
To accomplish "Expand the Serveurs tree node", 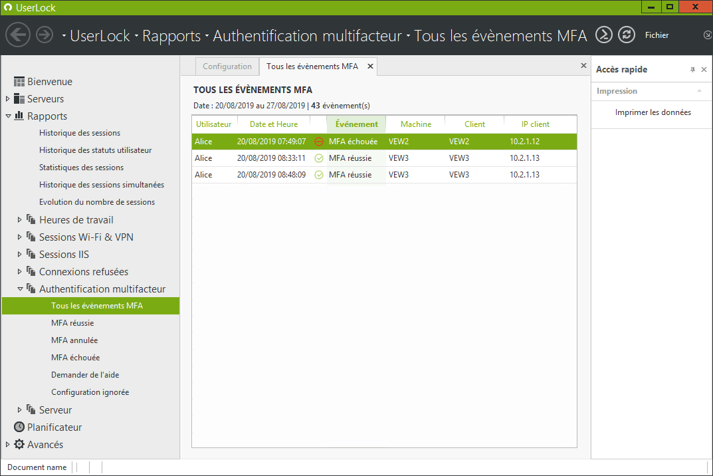I will pyautogui.click(x=7, y=99).
